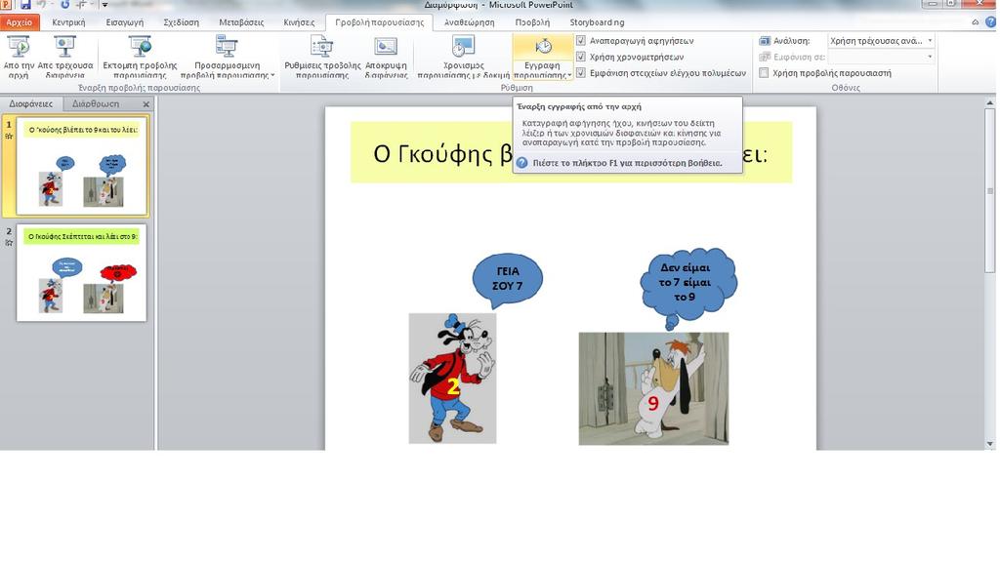Viewport: 1000px width, 561px height.
Task: Select slide 1 thumbnail in slides pane
Action: click(x=82, y=166)
